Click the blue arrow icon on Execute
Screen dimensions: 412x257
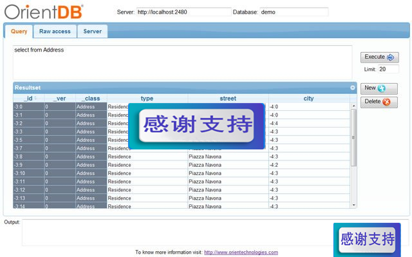(391, 57)
